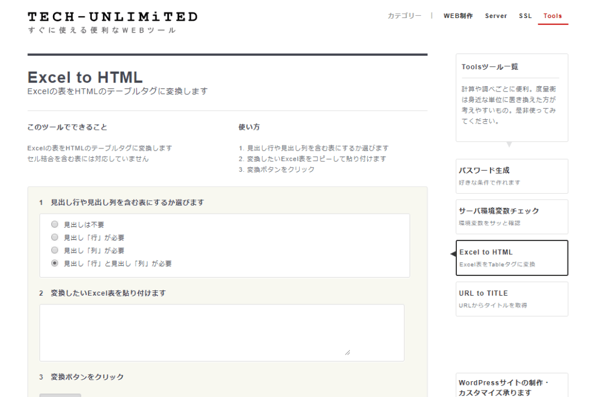Click セル結合を含む表には対応していません note

click(88, 158)
